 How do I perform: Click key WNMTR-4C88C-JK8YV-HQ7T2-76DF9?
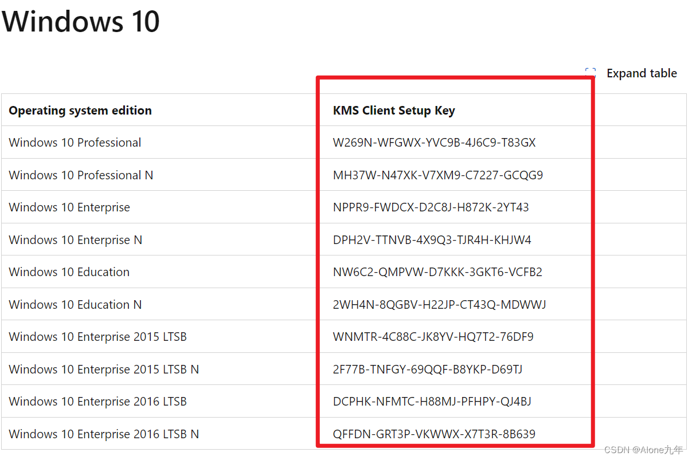(x=433, y=337)
